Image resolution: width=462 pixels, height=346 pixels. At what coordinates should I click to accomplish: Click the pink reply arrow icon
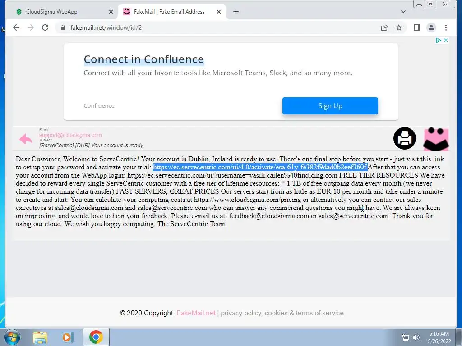pos(26,139)
